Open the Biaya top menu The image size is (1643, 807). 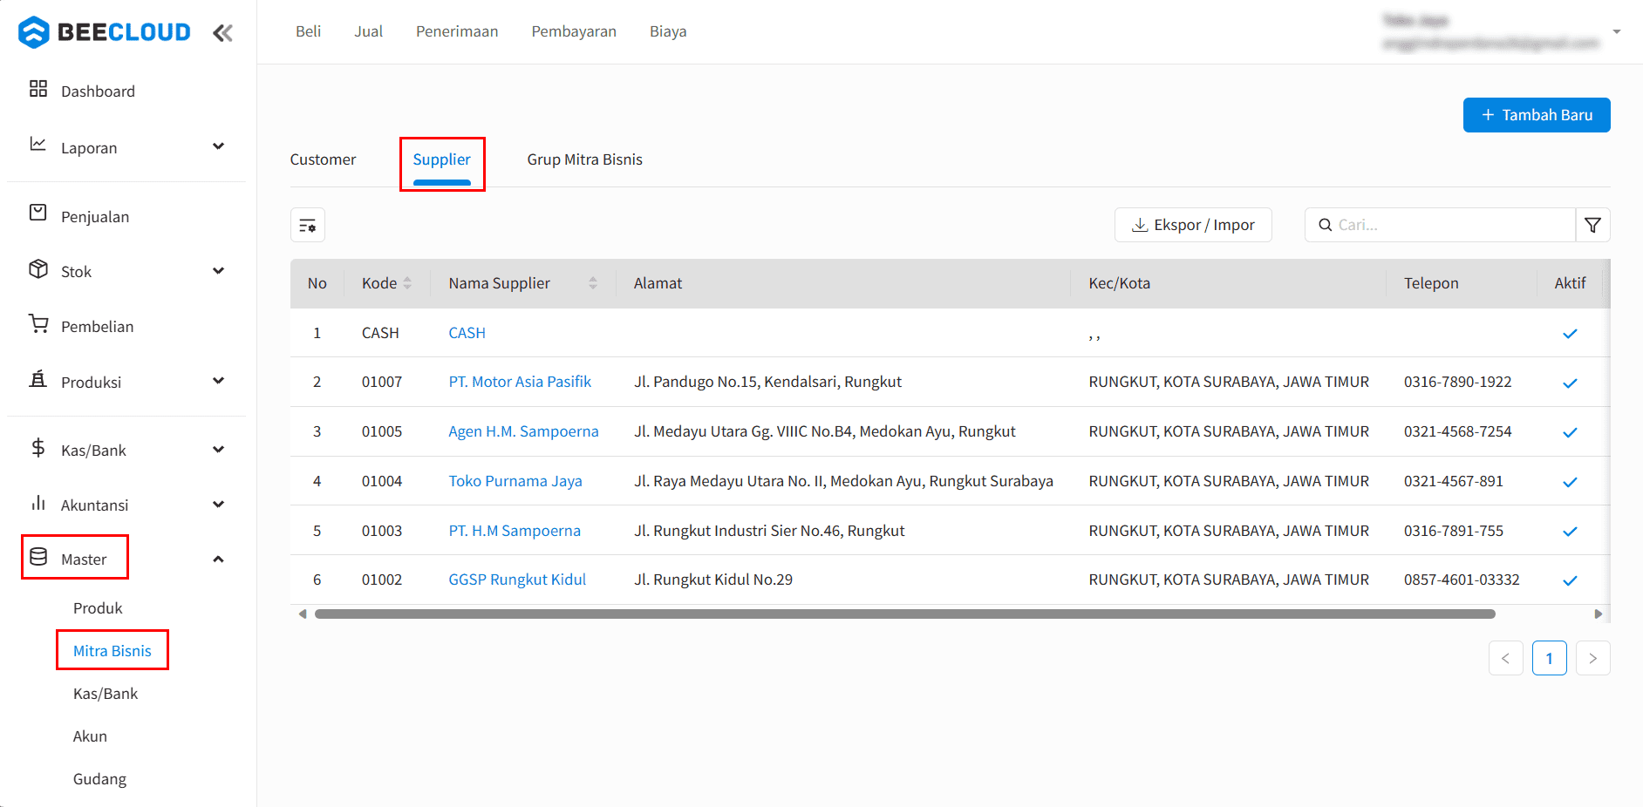click(668, 31)
